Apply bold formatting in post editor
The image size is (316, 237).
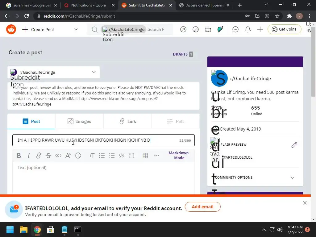click(19, 156)
